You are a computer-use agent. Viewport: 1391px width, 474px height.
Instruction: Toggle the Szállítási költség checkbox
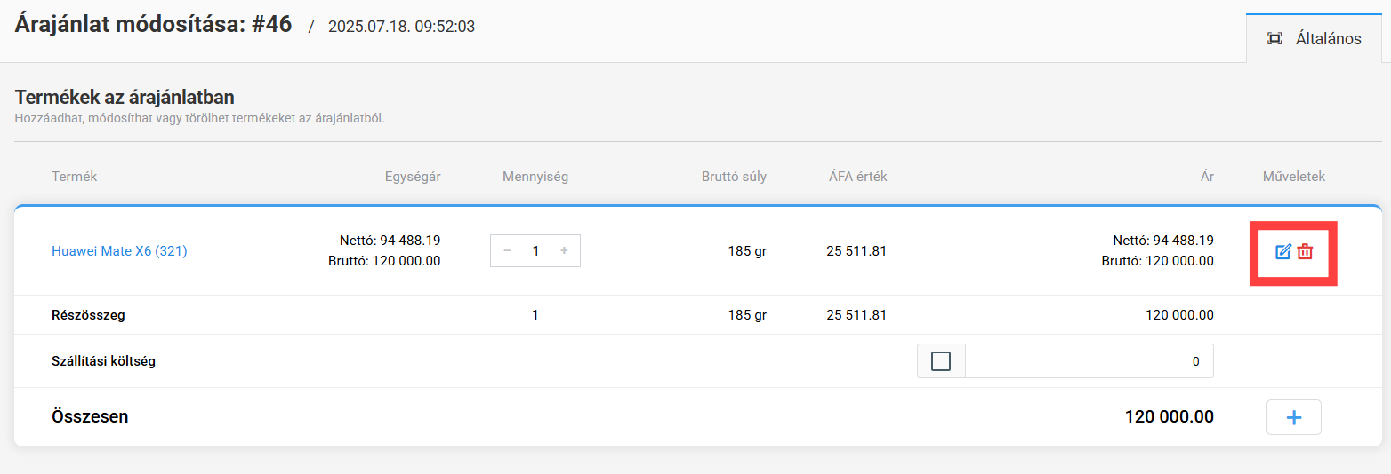[940, 361]
